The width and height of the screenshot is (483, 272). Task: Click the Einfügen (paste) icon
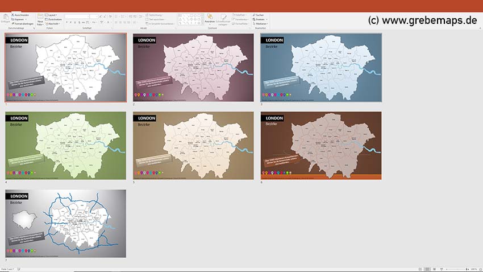[x=5, y=18]
